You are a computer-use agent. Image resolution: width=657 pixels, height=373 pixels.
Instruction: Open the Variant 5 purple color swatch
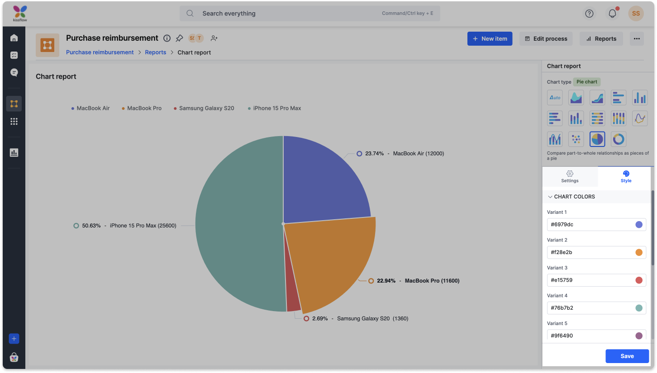pyautogui.click(x=639, y=336)
